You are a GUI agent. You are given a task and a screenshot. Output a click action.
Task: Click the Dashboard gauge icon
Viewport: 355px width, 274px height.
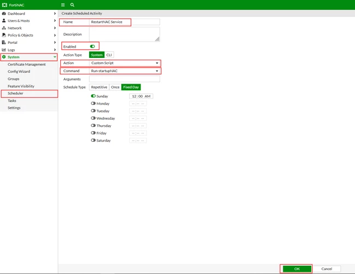pyautogui.click(x=4, y=14)
